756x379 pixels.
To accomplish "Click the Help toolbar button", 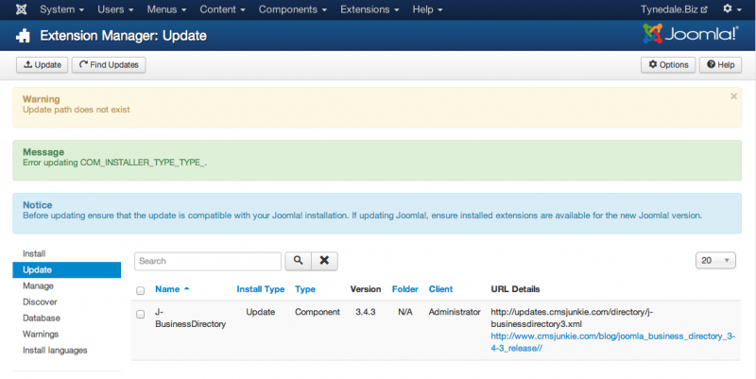I will 720,64.
